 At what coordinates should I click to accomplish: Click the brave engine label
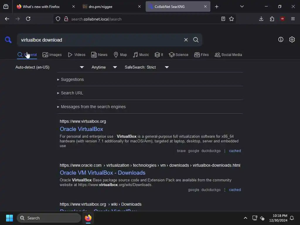coord(181,151)
